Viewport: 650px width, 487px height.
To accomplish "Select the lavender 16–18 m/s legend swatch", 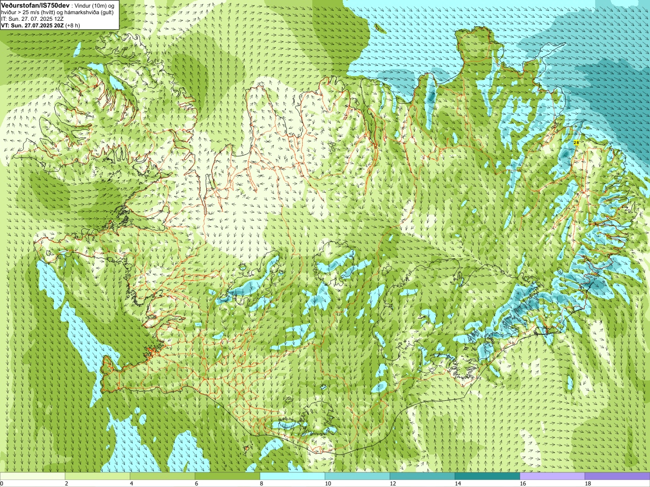I will tap(552, 476).
